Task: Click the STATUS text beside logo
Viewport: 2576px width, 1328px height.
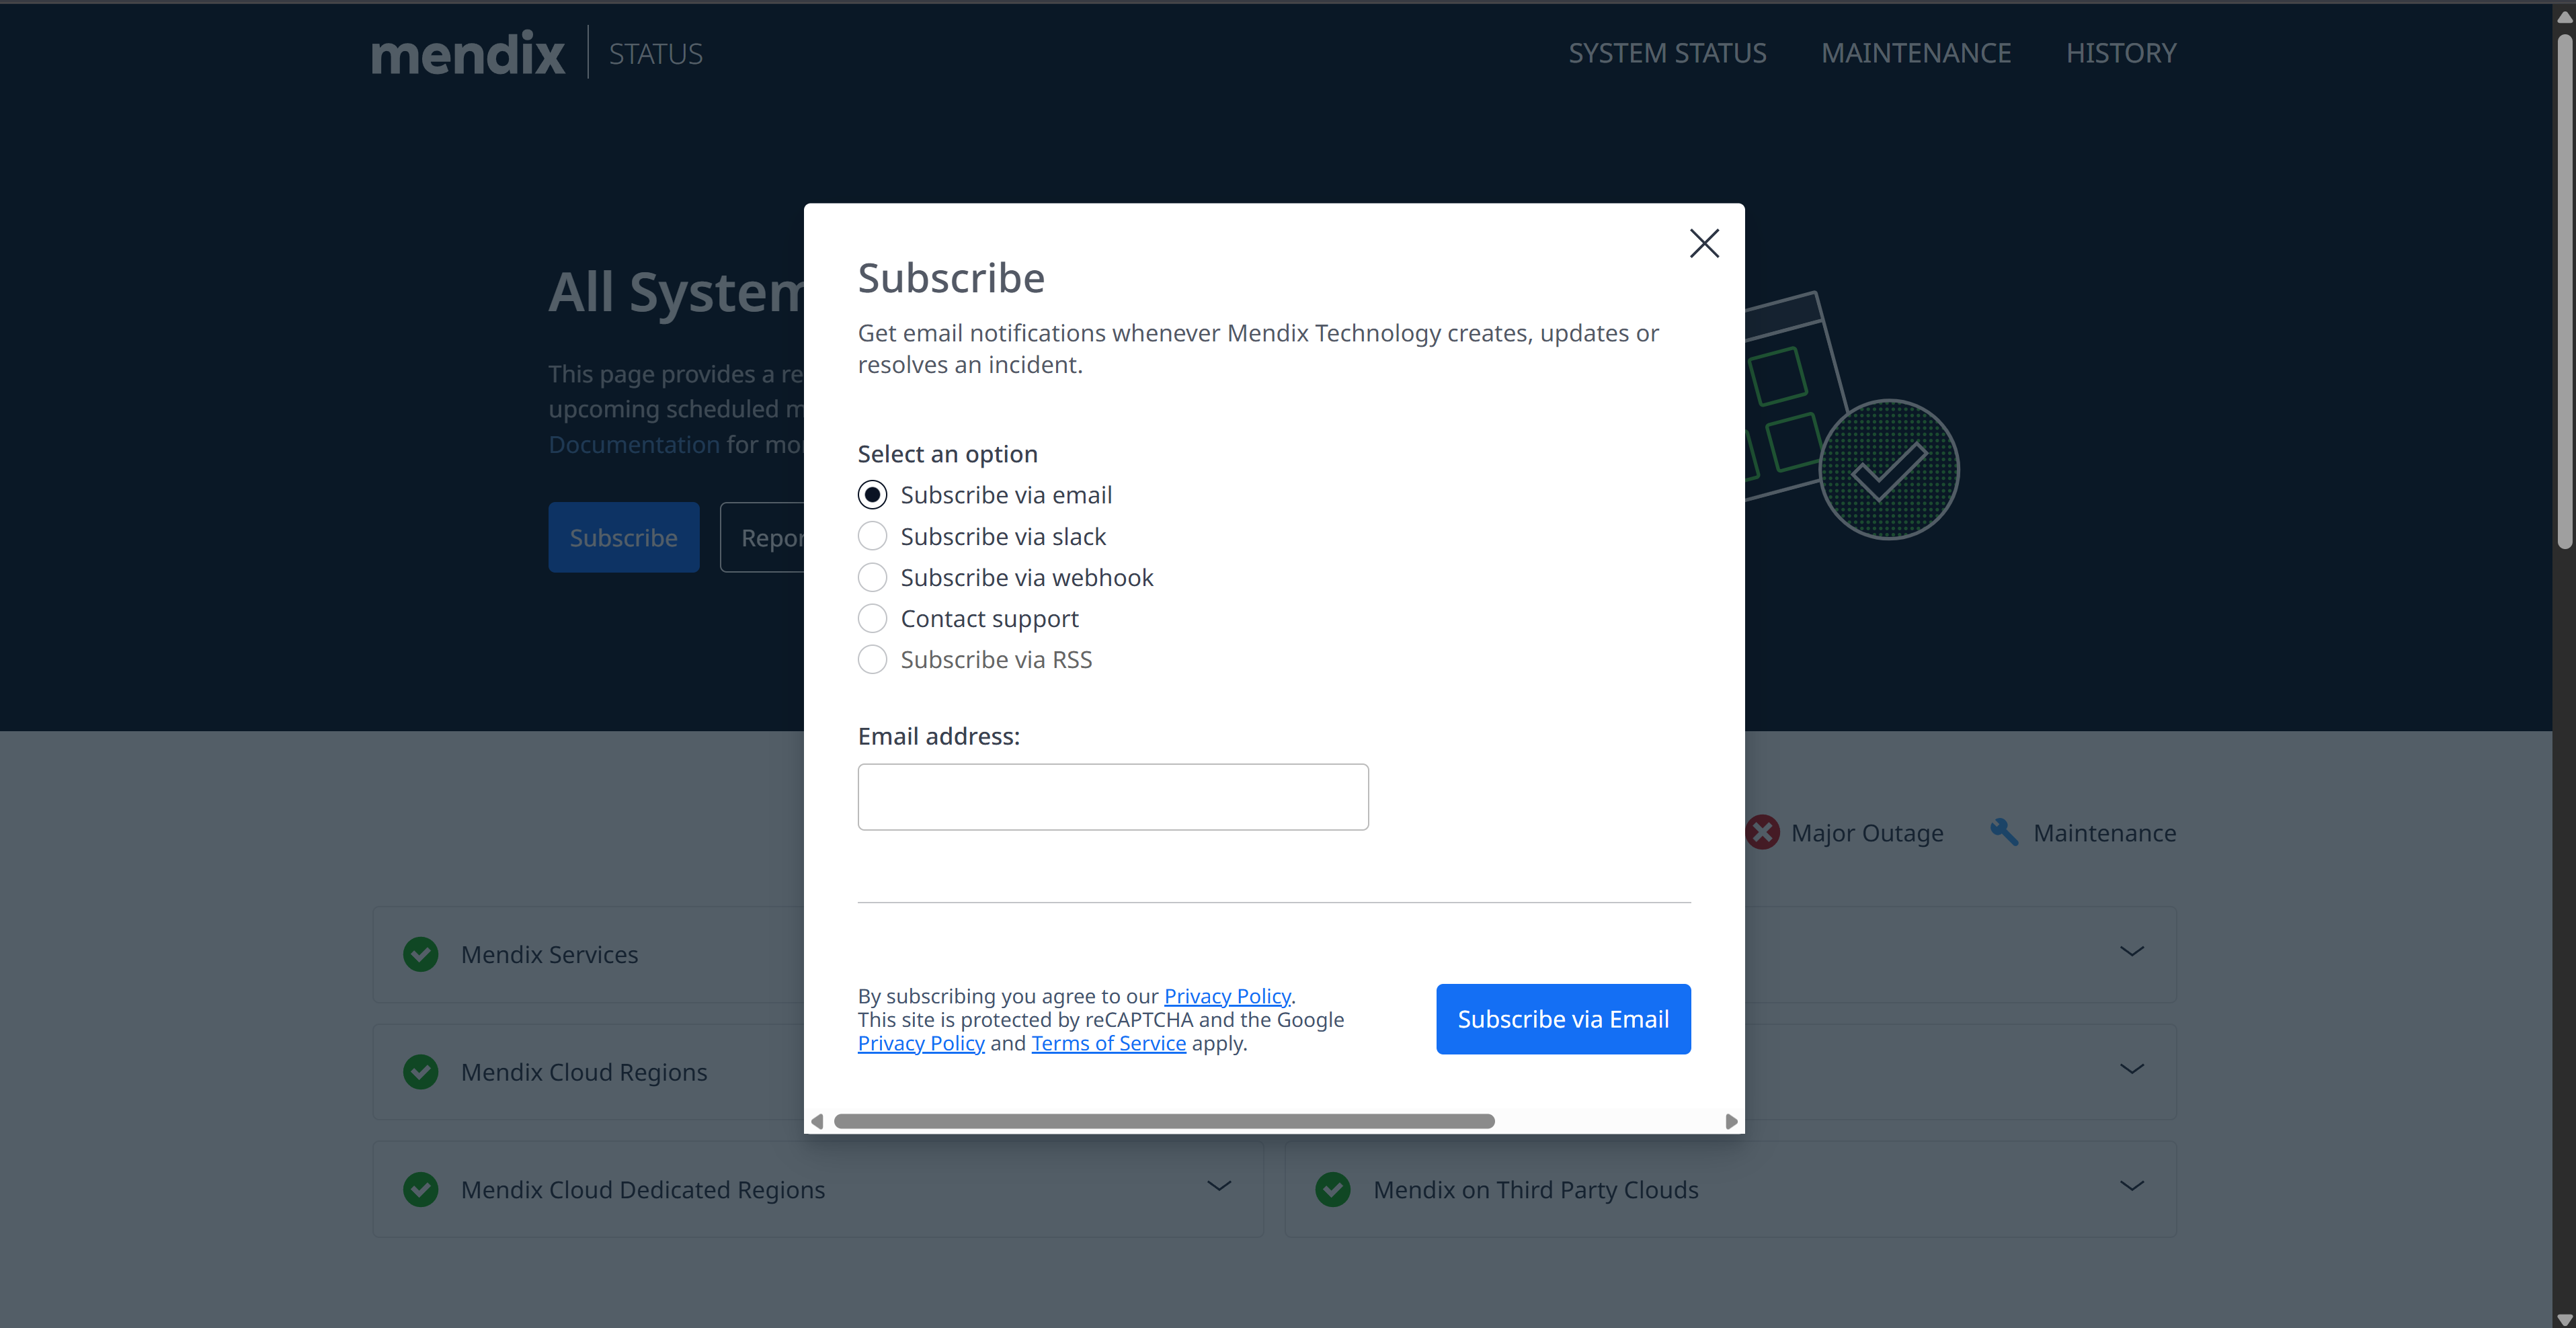Action: click(656, 54)
